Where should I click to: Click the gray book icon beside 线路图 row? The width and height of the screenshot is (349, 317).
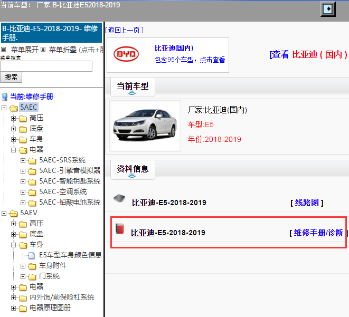[x=119, y=198]
